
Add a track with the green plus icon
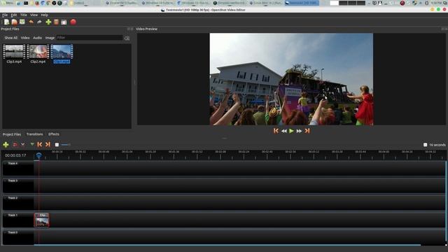[6, 145]
